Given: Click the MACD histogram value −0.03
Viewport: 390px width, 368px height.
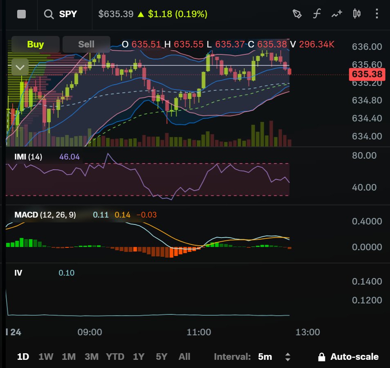Looking at the screenshot, I should [x=146, y=215].
